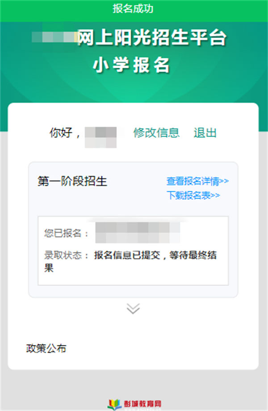Screen dimensions: 268x411
Task: Download the form via 下载报名表>>
Action: pyautogui.click(x=193, y=195)
